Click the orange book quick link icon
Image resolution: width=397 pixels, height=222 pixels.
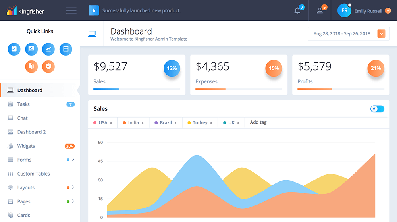(x=31, y=66)
